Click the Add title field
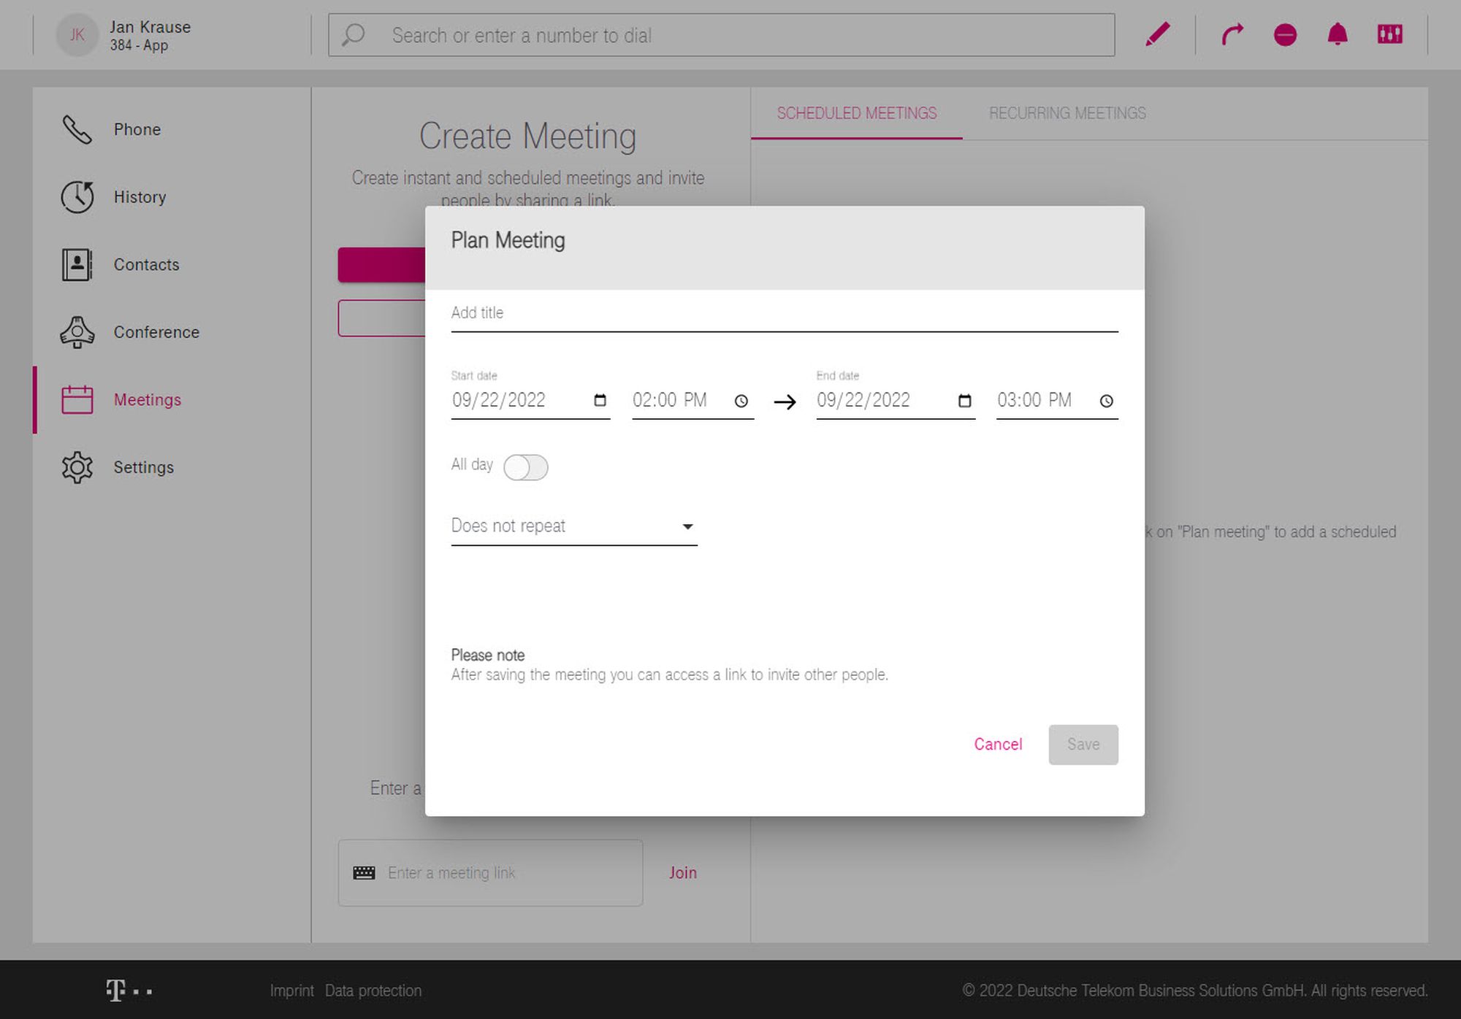1461x1019 pixels. tap(784, 313)
